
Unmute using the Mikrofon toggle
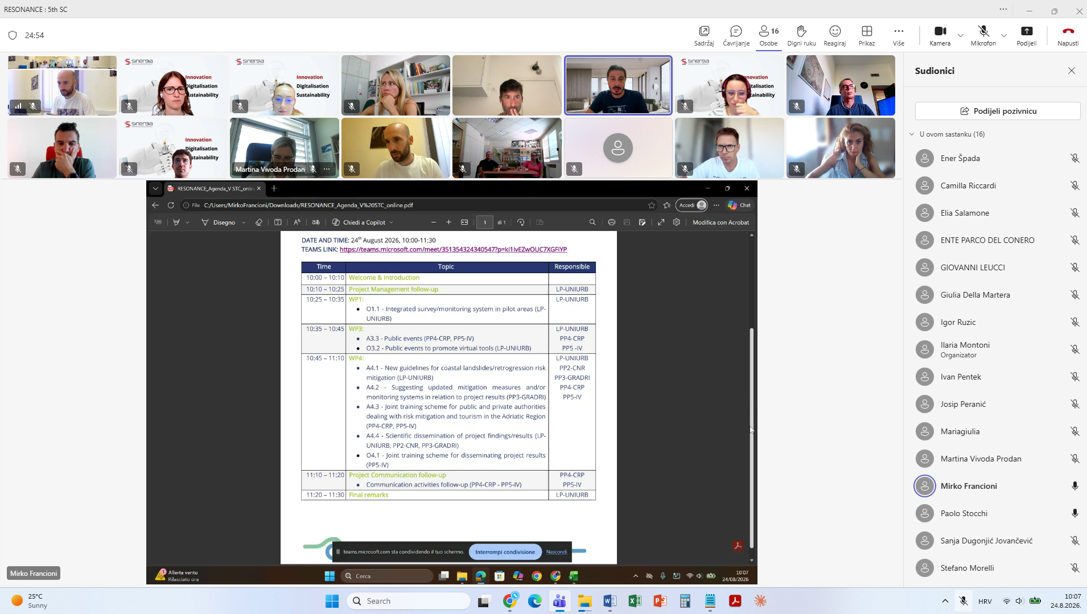coord(983,35)
